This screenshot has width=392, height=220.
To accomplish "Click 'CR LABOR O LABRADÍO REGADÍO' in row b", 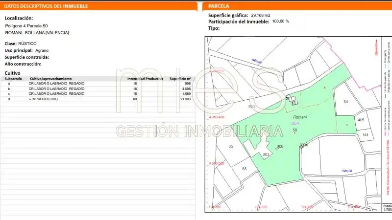I will click(x=56, y=89).
